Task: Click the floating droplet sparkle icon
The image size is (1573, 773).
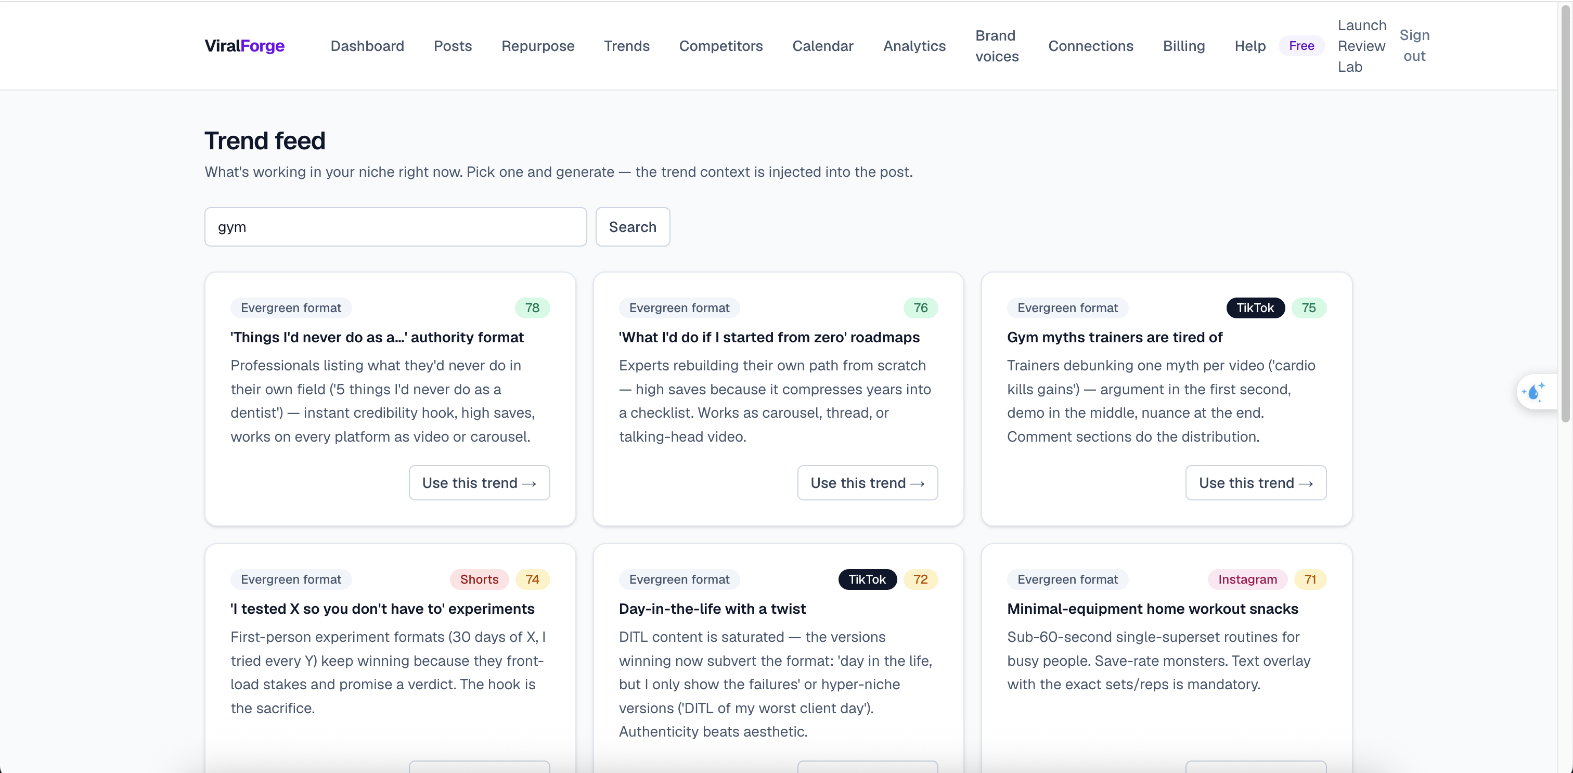Action: coord(1533,391)
